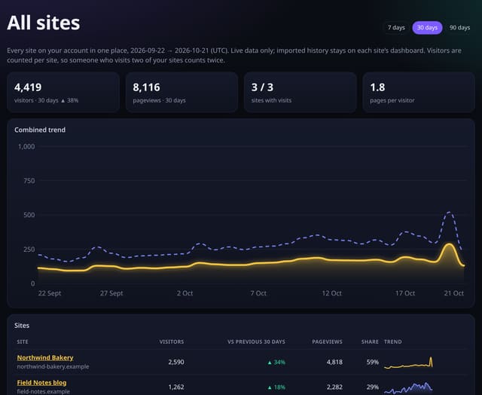Click the 21 Oct peak of the yellow line

449,244
